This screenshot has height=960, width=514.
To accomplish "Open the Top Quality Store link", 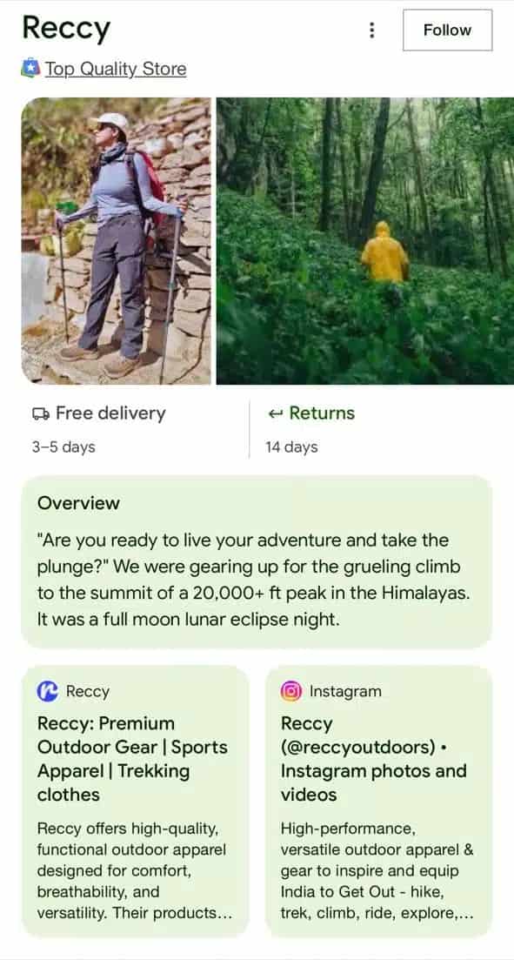I will click(116, 69).
